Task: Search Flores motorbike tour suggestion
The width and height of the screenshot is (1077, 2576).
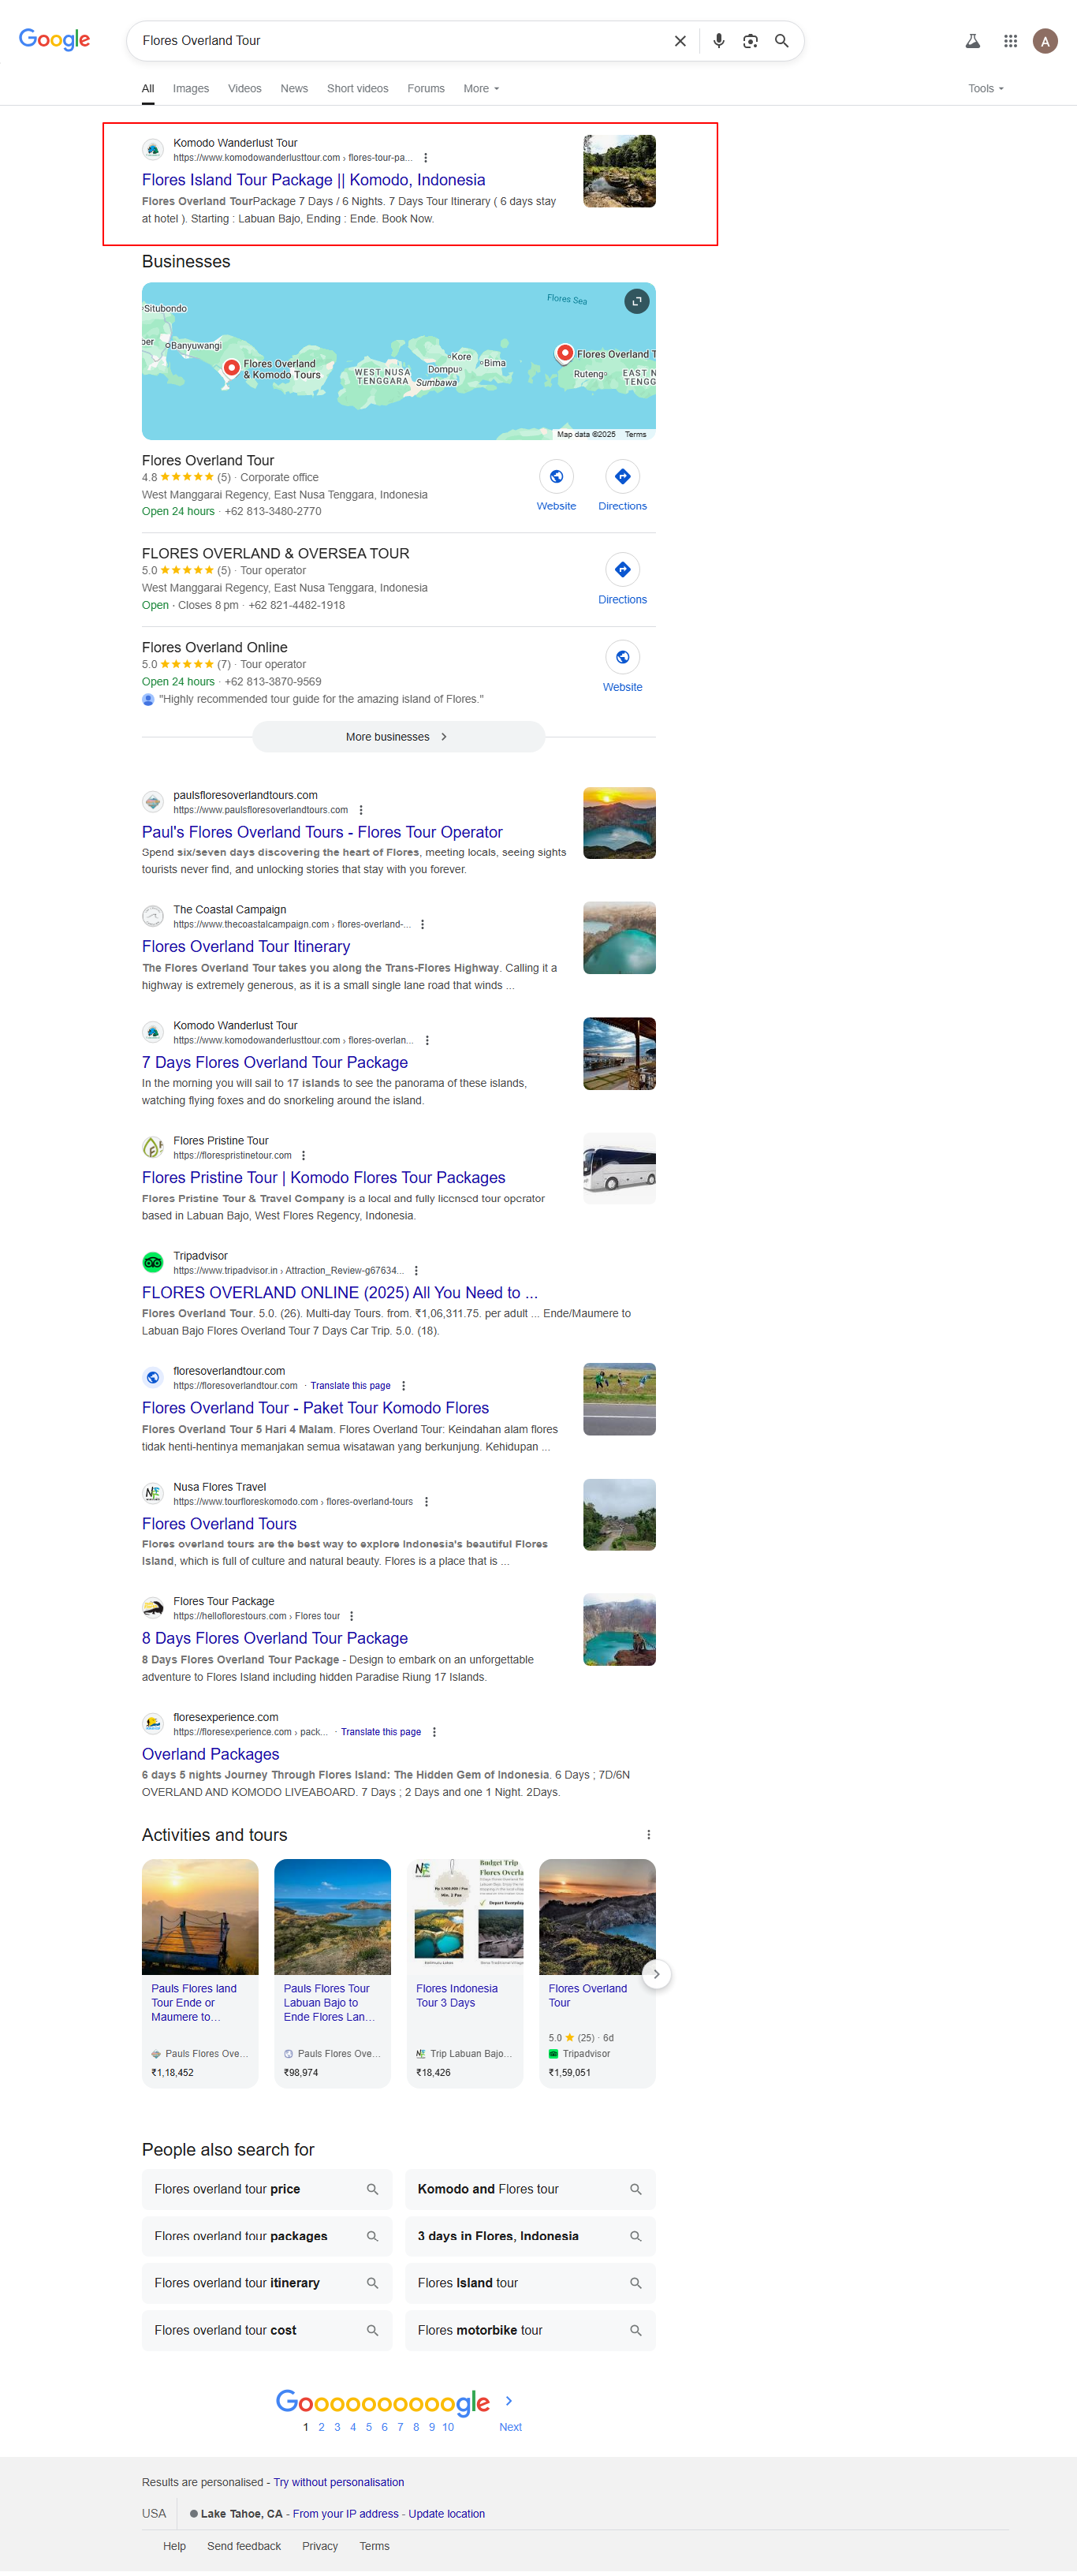Action: 530,2329
